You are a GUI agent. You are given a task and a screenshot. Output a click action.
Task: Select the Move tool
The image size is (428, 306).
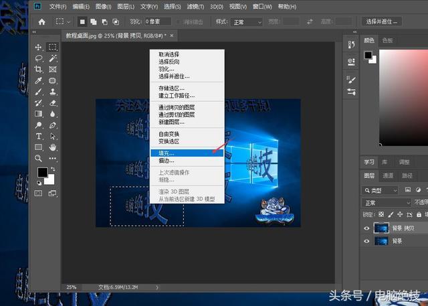[38, 47]
